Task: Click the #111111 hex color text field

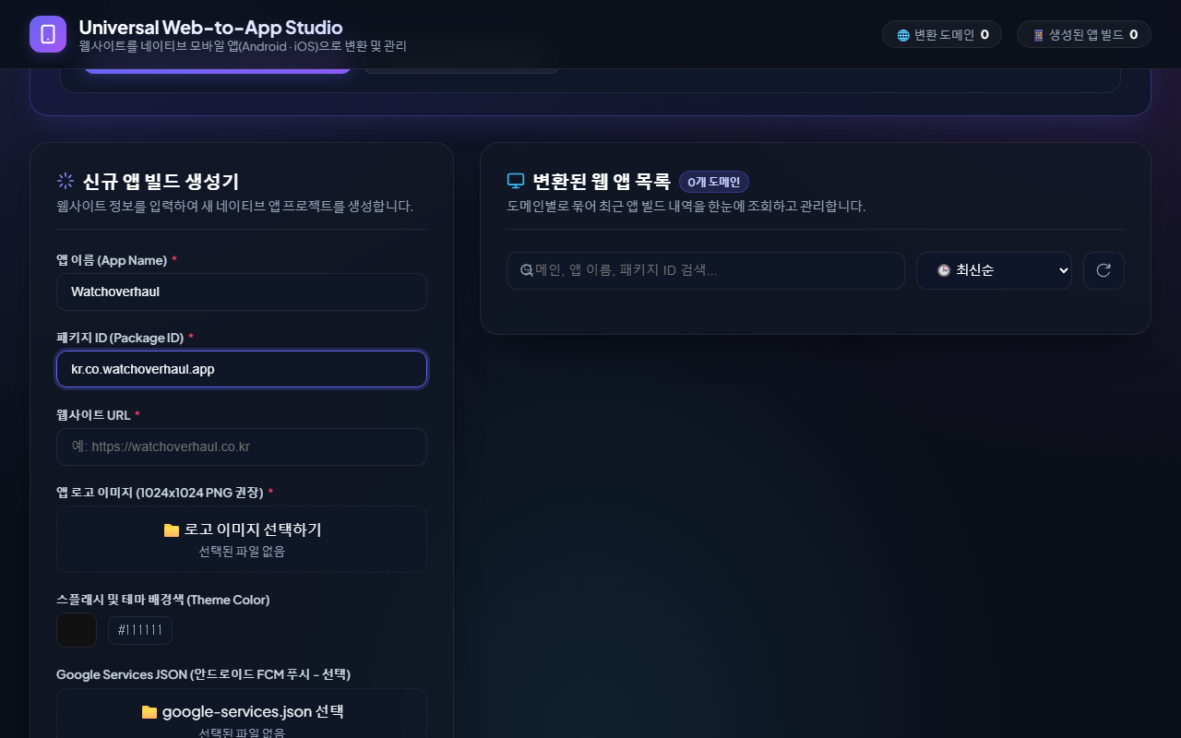Action: coord(140,630)
